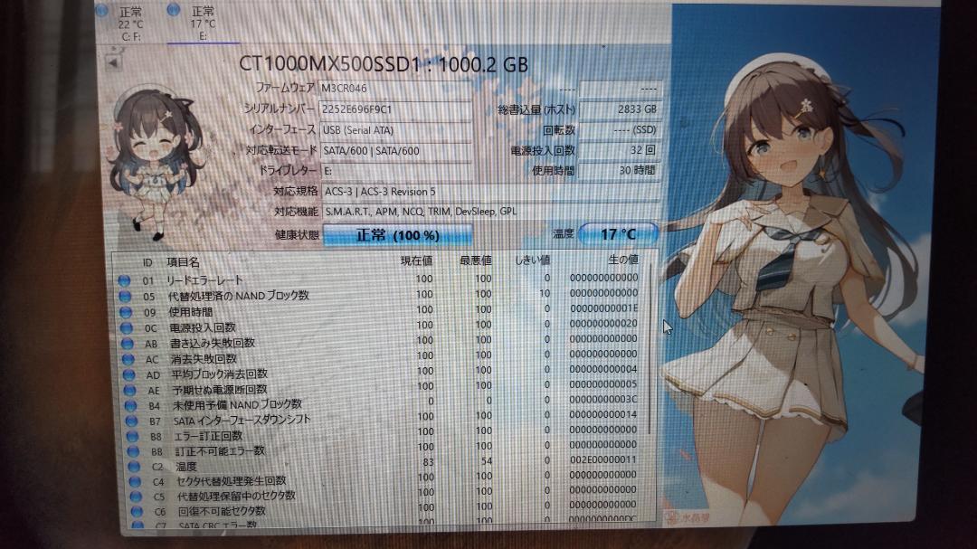Click the interface field USB (Serial ATA)
Screen dimensions: 977x549
click(x=395, y=130)
